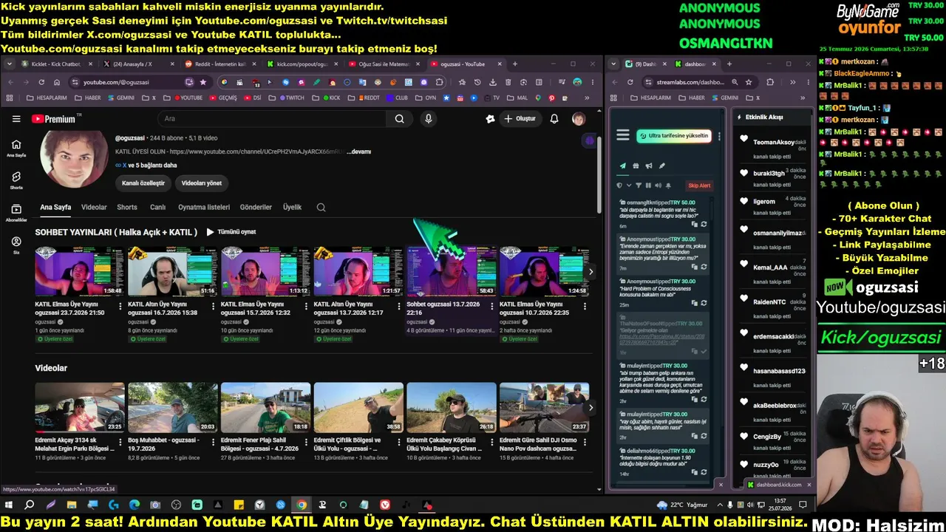Open the Oynatma listeleri channel tab
946x532 pixels.
204,208
